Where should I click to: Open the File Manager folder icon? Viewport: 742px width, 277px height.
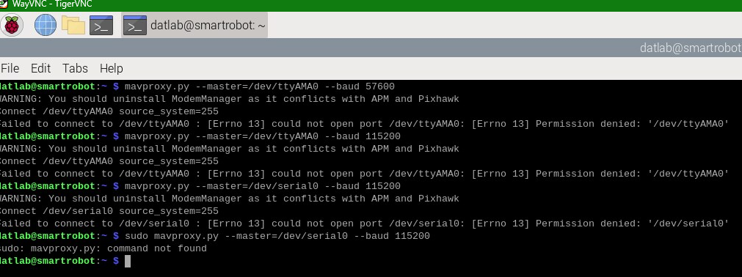pyautogui.click(x=73, y=25)
